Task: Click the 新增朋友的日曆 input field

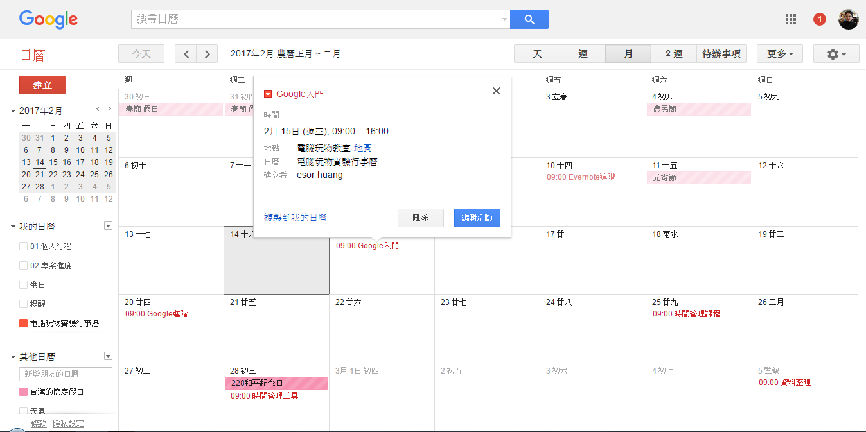Action: (x=66, y=374)
